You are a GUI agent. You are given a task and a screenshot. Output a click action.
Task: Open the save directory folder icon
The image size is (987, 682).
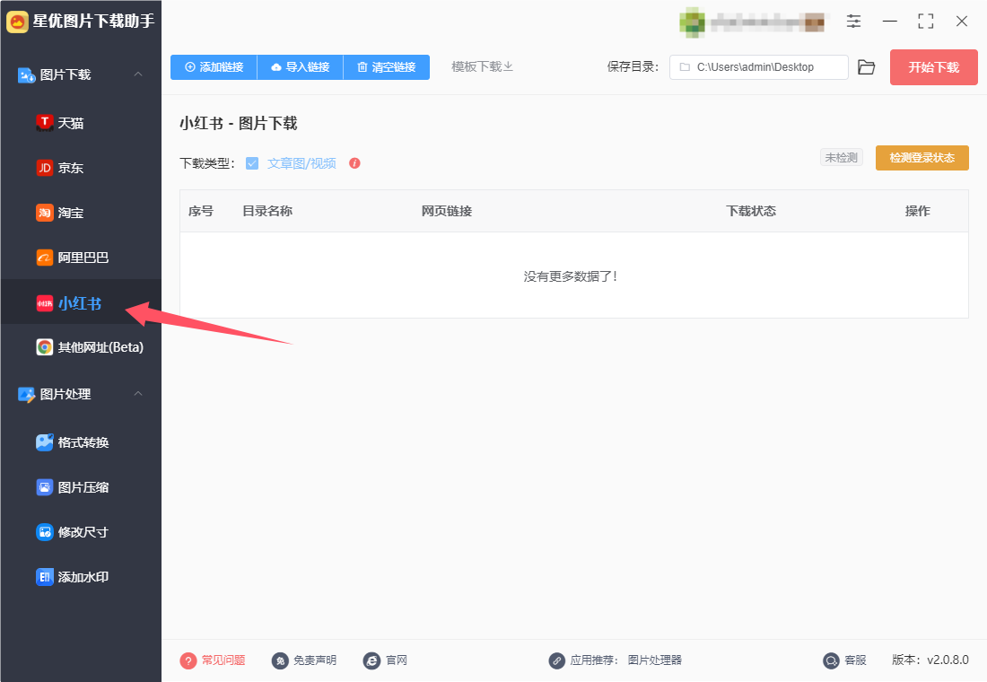[867, 67]
